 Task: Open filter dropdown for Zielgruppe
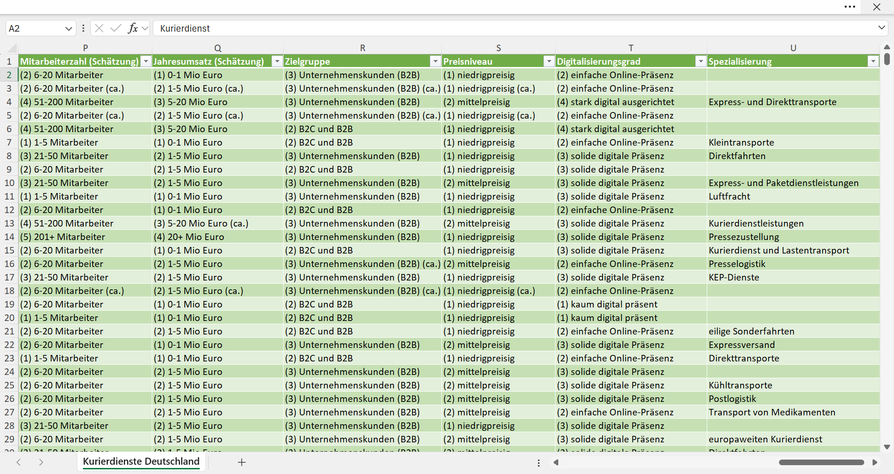coord(435,61)
